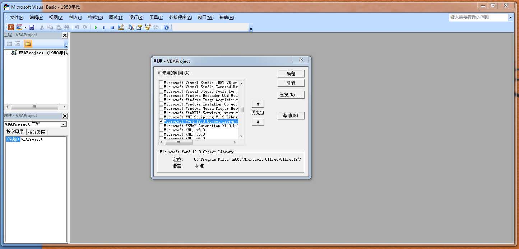The width and height of the screenshot is (519, 249).
Task: Open the 调试(D) menu
Action: tap(116, 18)
